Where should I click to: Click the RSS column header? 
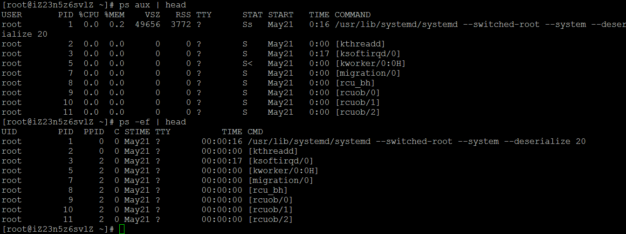click(183, 15)
